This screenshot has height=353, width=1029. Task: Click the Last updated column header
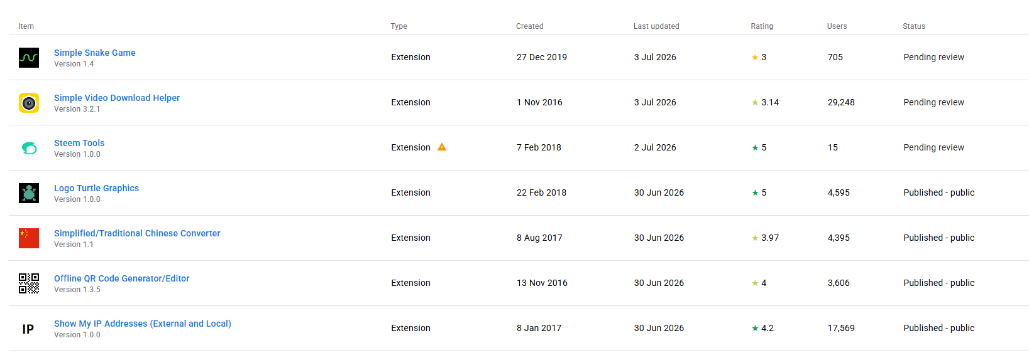click(656, 26)
